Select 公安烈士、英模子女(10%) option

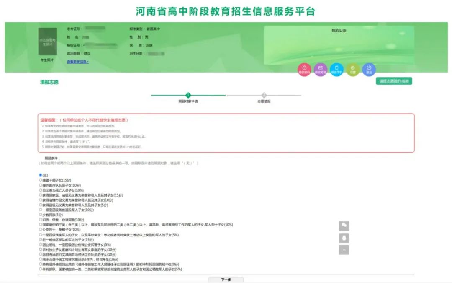click(41, 230)
